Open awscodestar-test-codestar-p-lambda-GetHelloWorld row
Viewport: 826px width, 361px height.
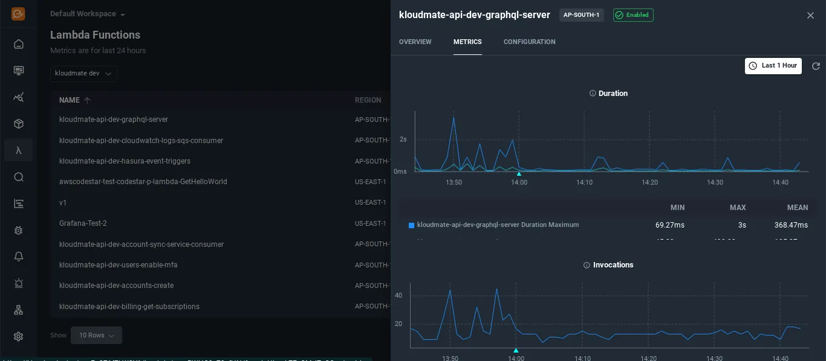coord(221,182)
